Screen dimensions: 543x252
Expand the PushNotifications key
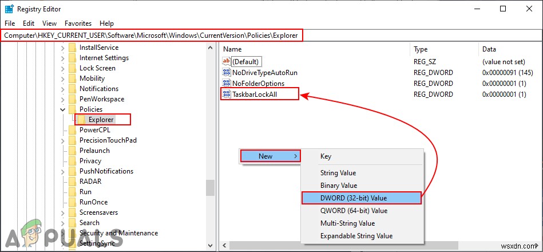point(63,172)
